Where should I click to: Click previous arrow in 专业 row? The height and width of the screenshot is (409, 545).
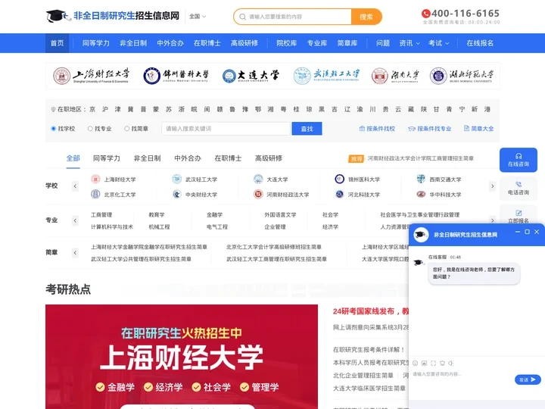pos(75,220)
